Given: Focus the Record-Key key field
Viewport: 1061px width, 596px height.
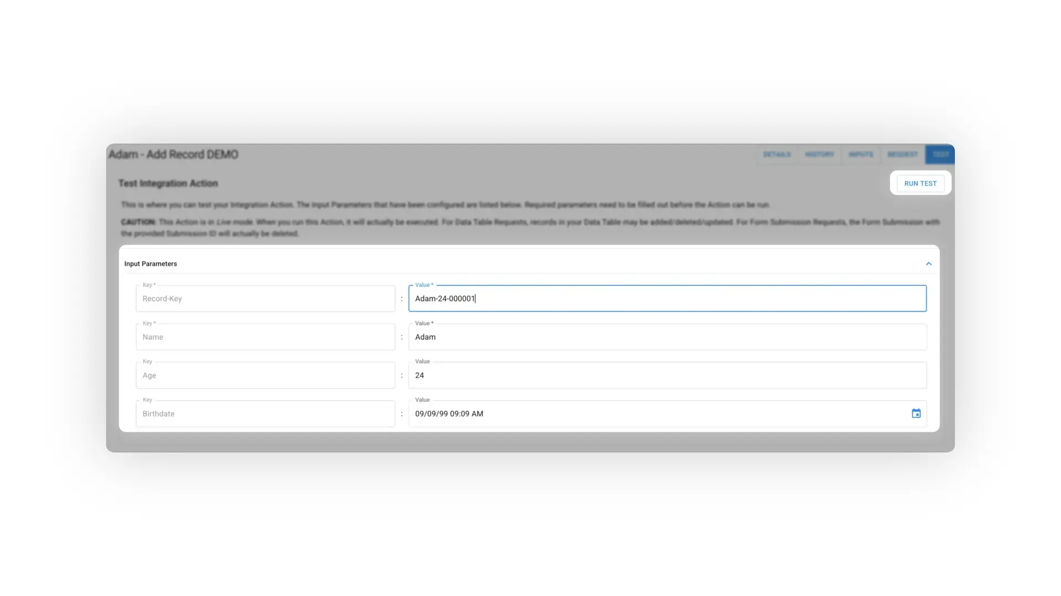Looking at the screenshot, I should [x=265, y=298].
